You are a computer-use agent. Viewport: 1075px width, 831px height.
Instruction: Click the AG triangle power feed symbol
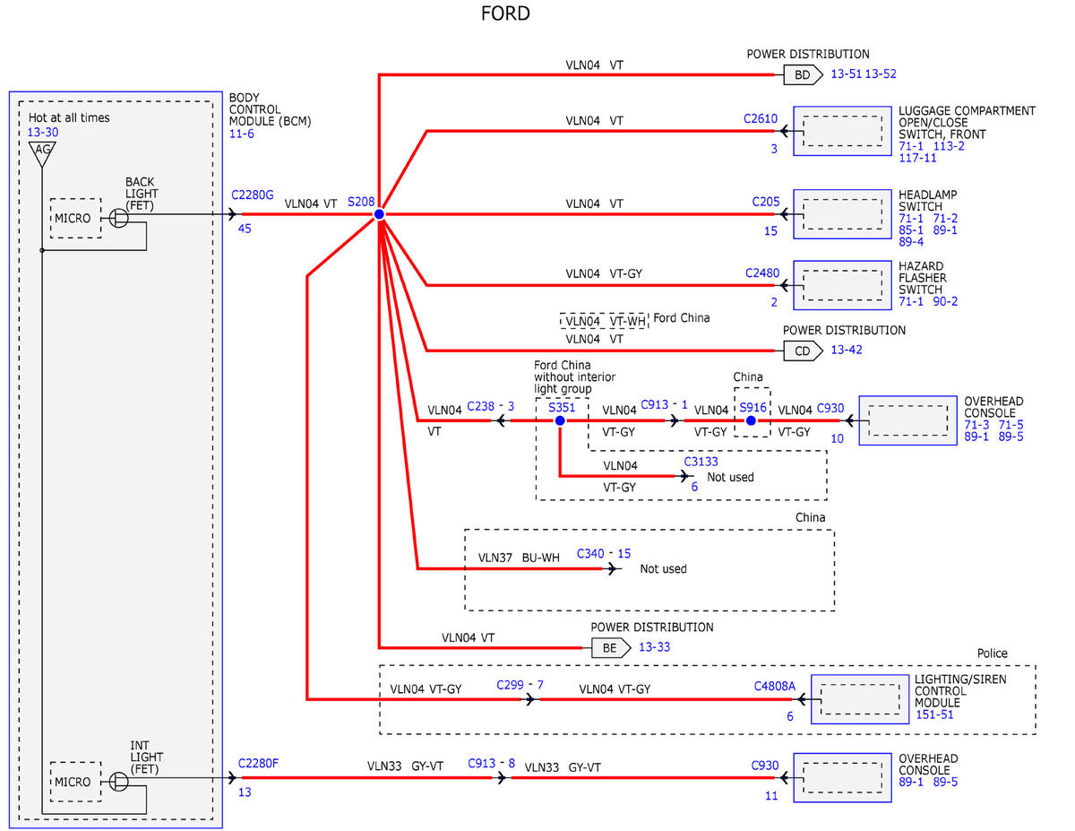(41, 153)
